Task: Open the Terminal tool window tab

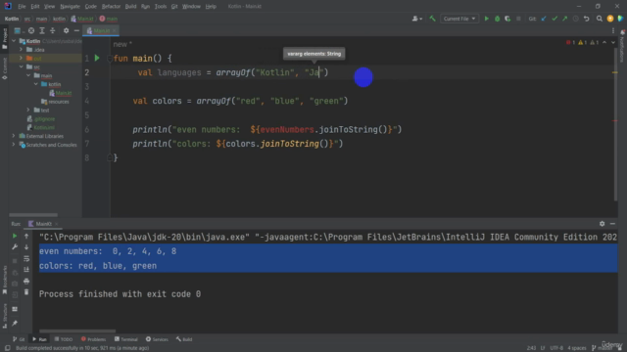Action: coord(126,339)
